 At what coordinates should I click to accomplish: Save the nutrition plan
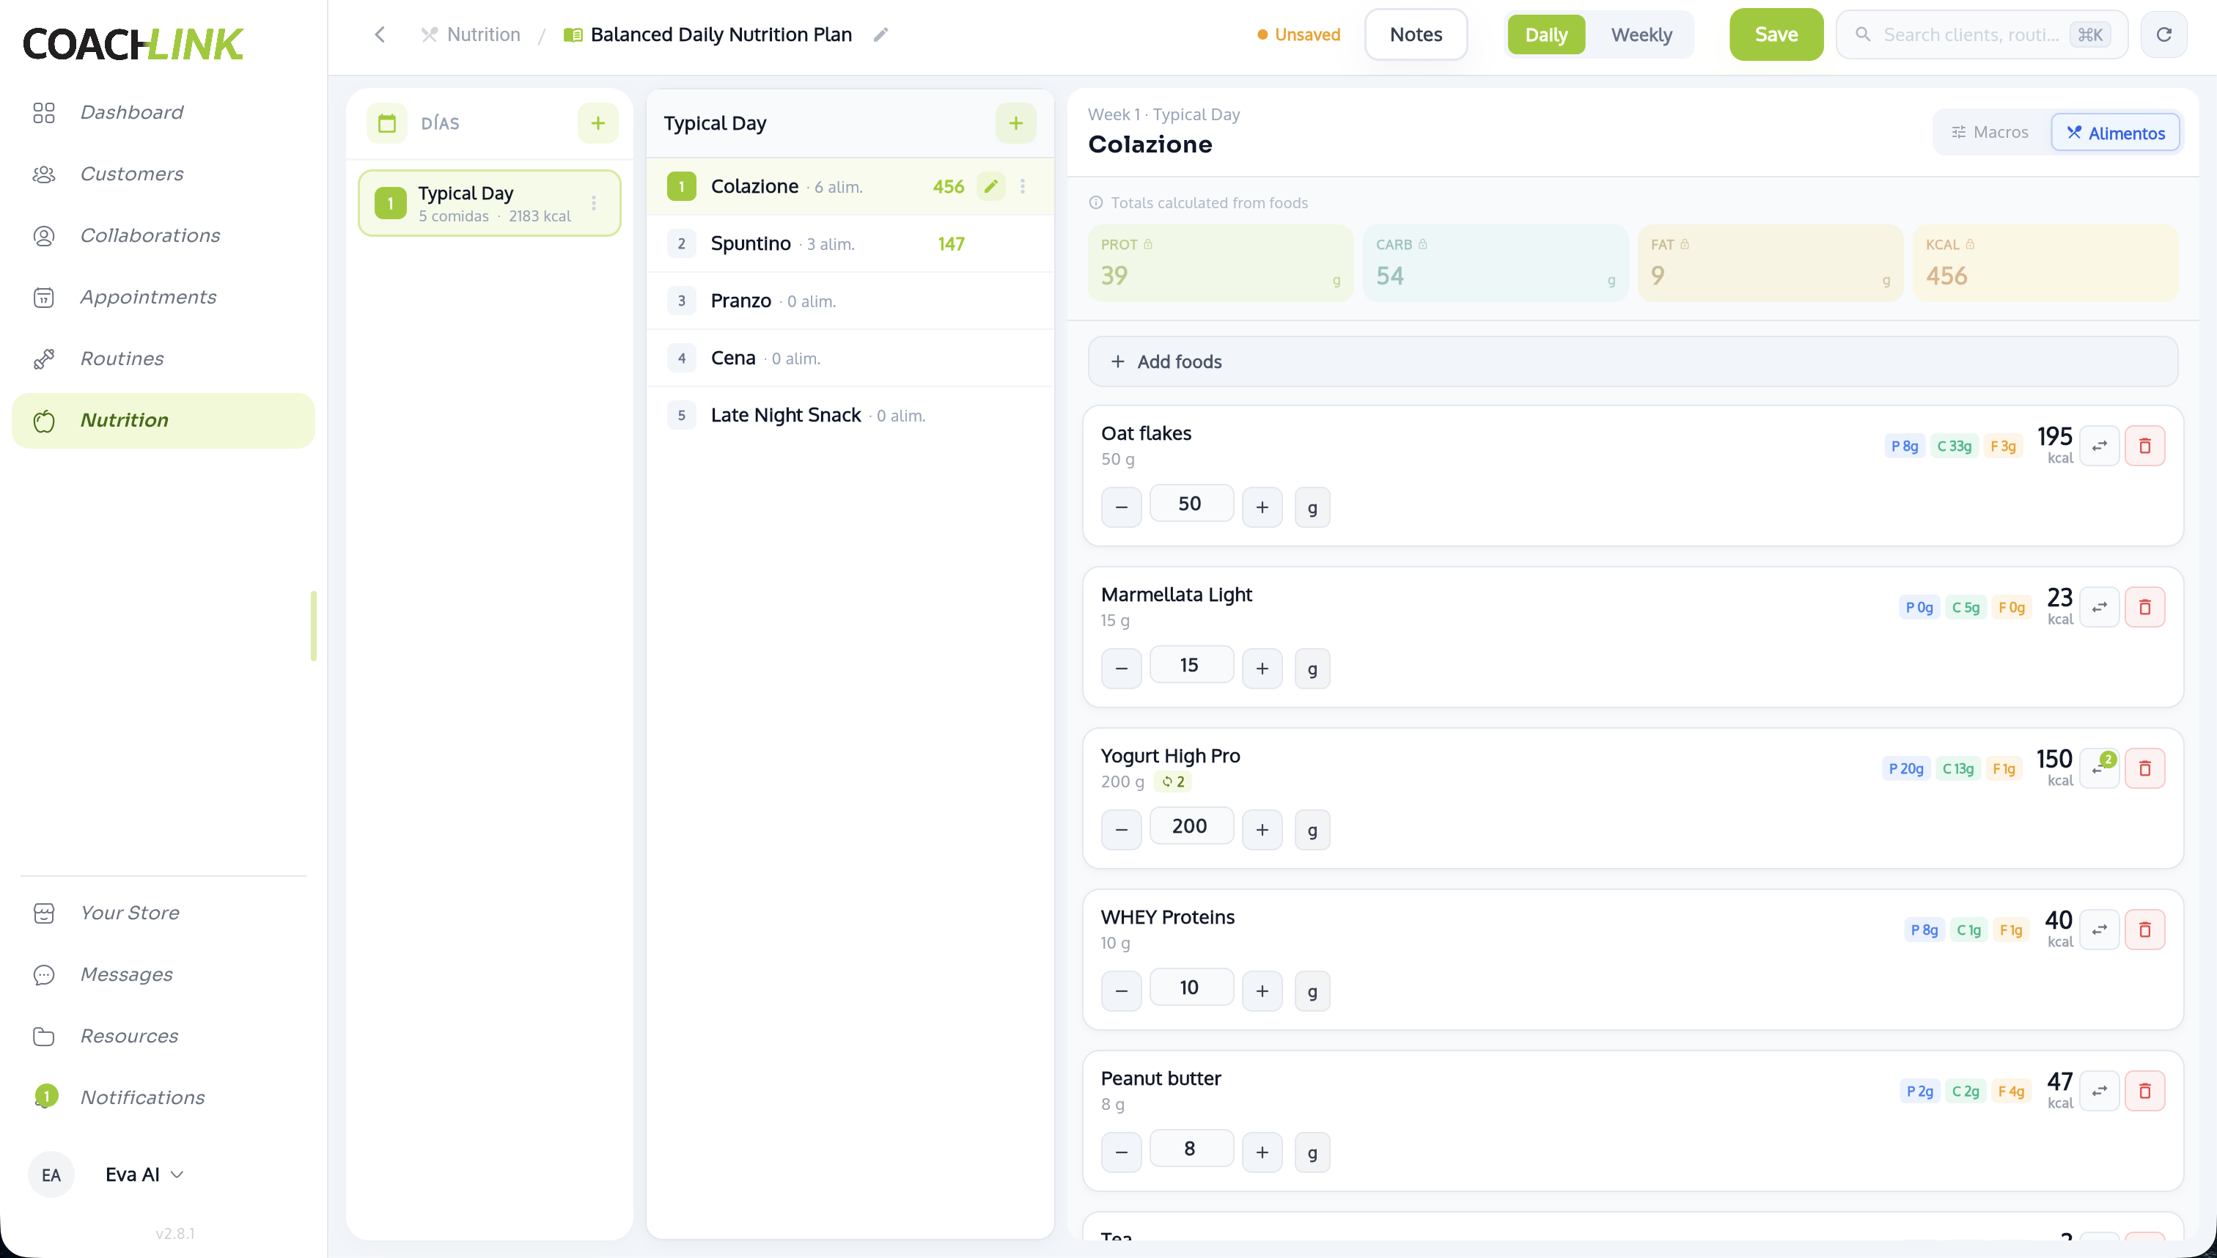click(1776, 34)
